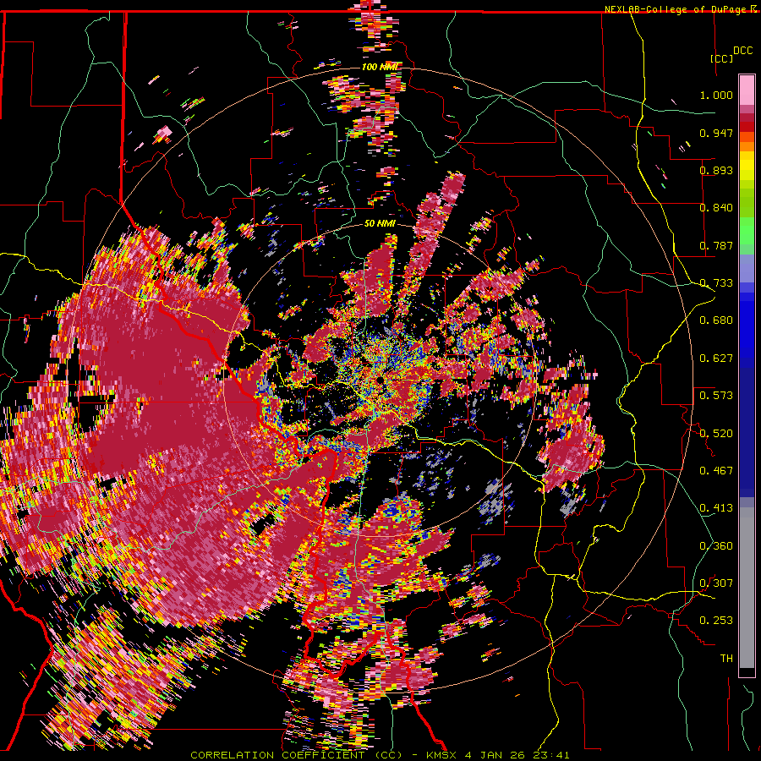The height and width of the screenshot is (761, 761).
Task: Click the 0.627 legend value
Action: click(716, 359)
